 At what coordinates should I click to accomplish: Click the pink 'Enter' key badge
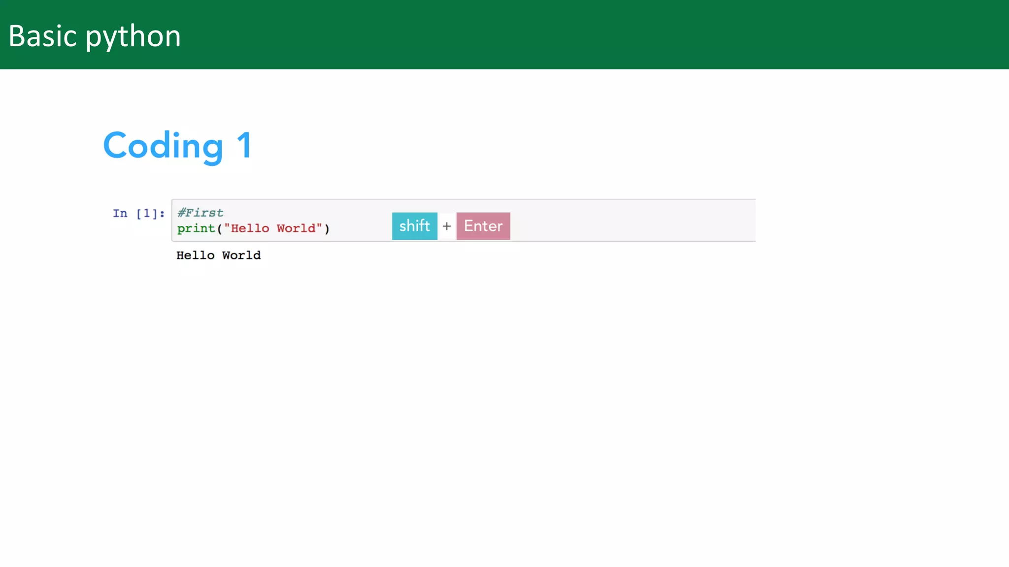(x=483, y=226)
